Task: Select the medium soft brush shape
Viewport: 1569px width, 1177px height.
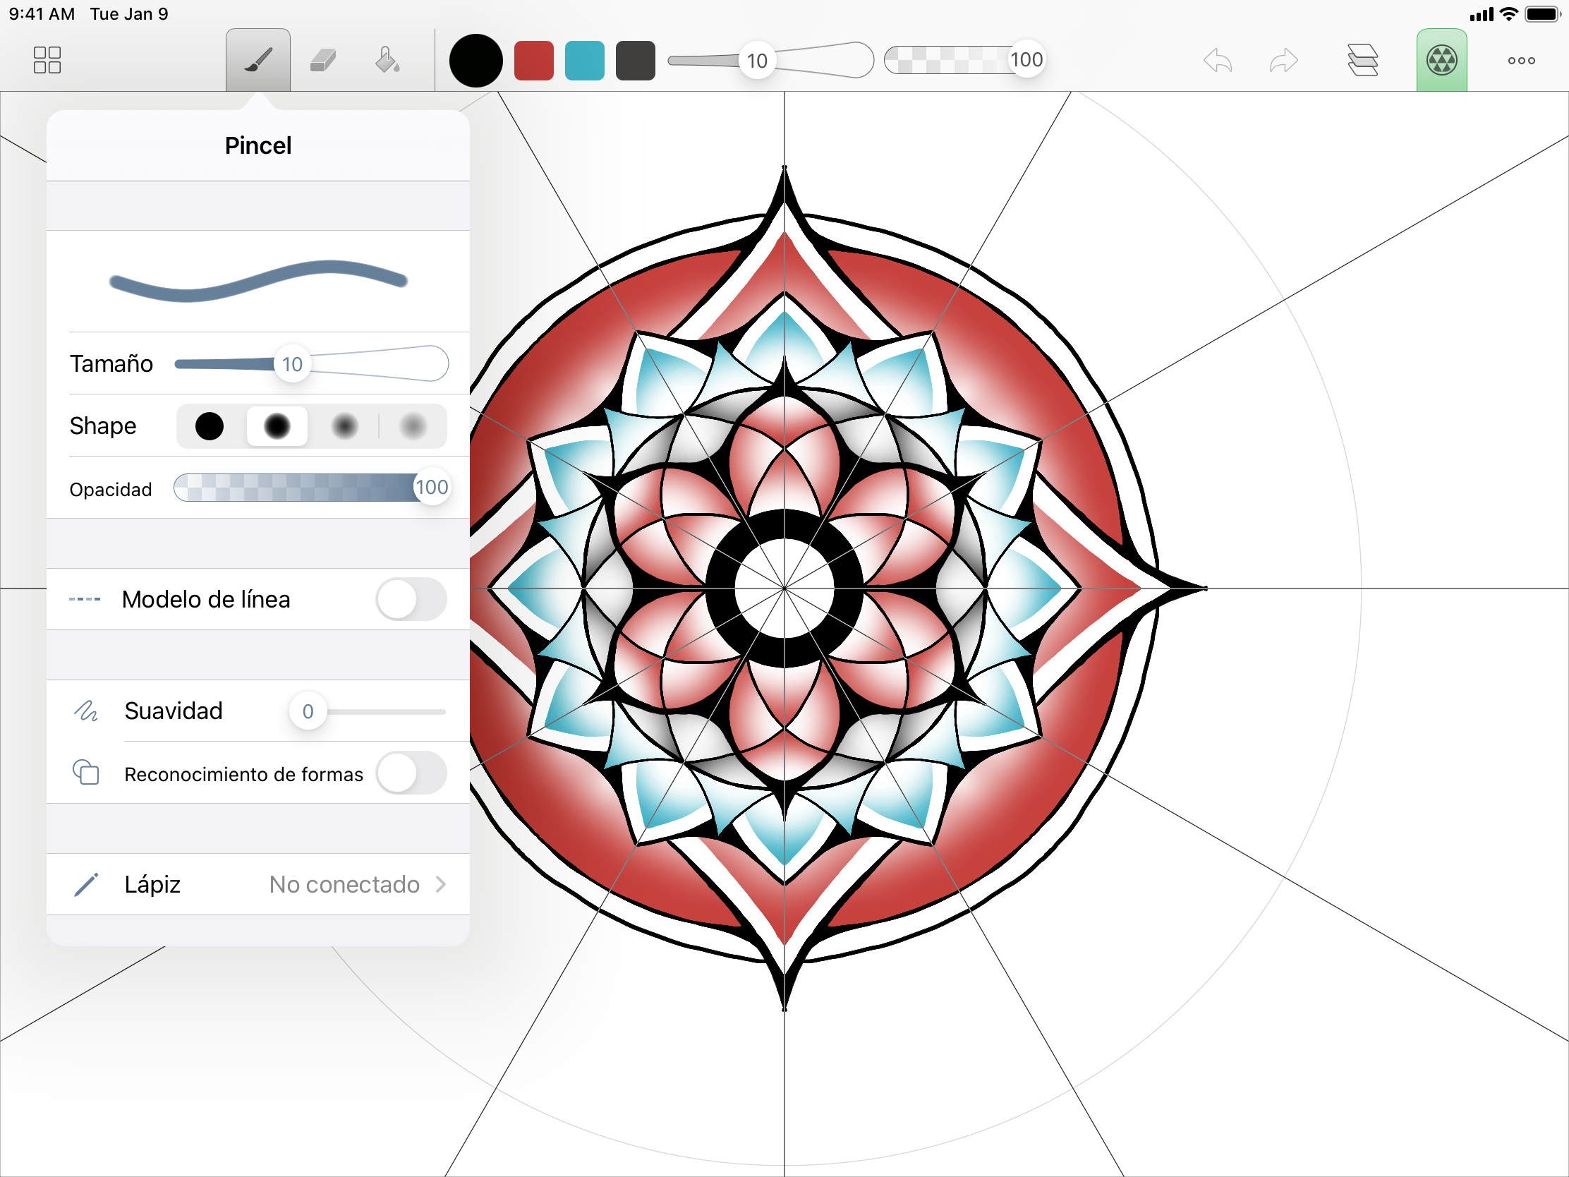Action: (345, 426)
